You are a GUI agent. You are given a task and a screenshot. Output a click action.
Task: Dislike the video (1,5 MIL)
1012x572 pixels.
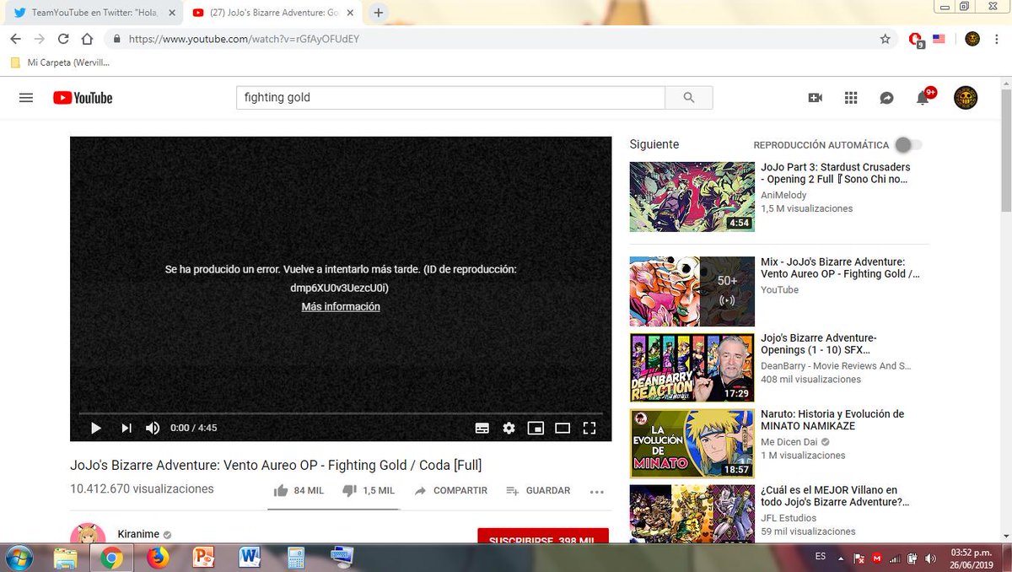[x=369, y=490]
